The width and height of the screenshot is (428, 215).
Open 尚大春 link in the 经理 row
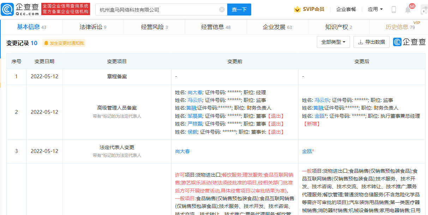pyautogui.click(x=195, y=92)
